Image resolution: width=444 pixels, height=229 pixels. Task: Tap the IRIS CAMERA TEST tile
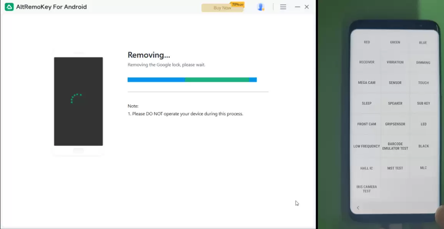[x=367, y=189]
